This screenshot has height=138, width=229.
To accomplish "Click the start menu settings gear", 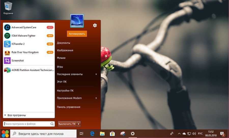I will (95, 25).
